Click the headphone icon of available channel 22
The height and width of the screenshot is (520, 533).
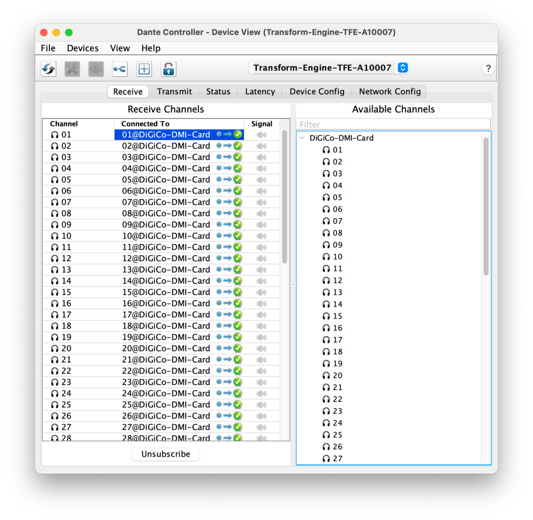(x=326, y=399)
